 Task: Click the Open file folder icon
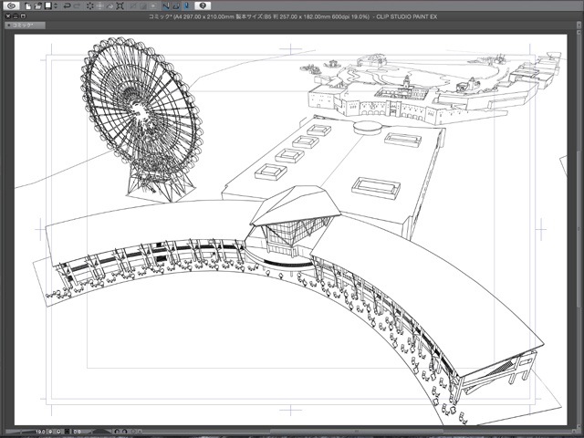pos(38,6)
